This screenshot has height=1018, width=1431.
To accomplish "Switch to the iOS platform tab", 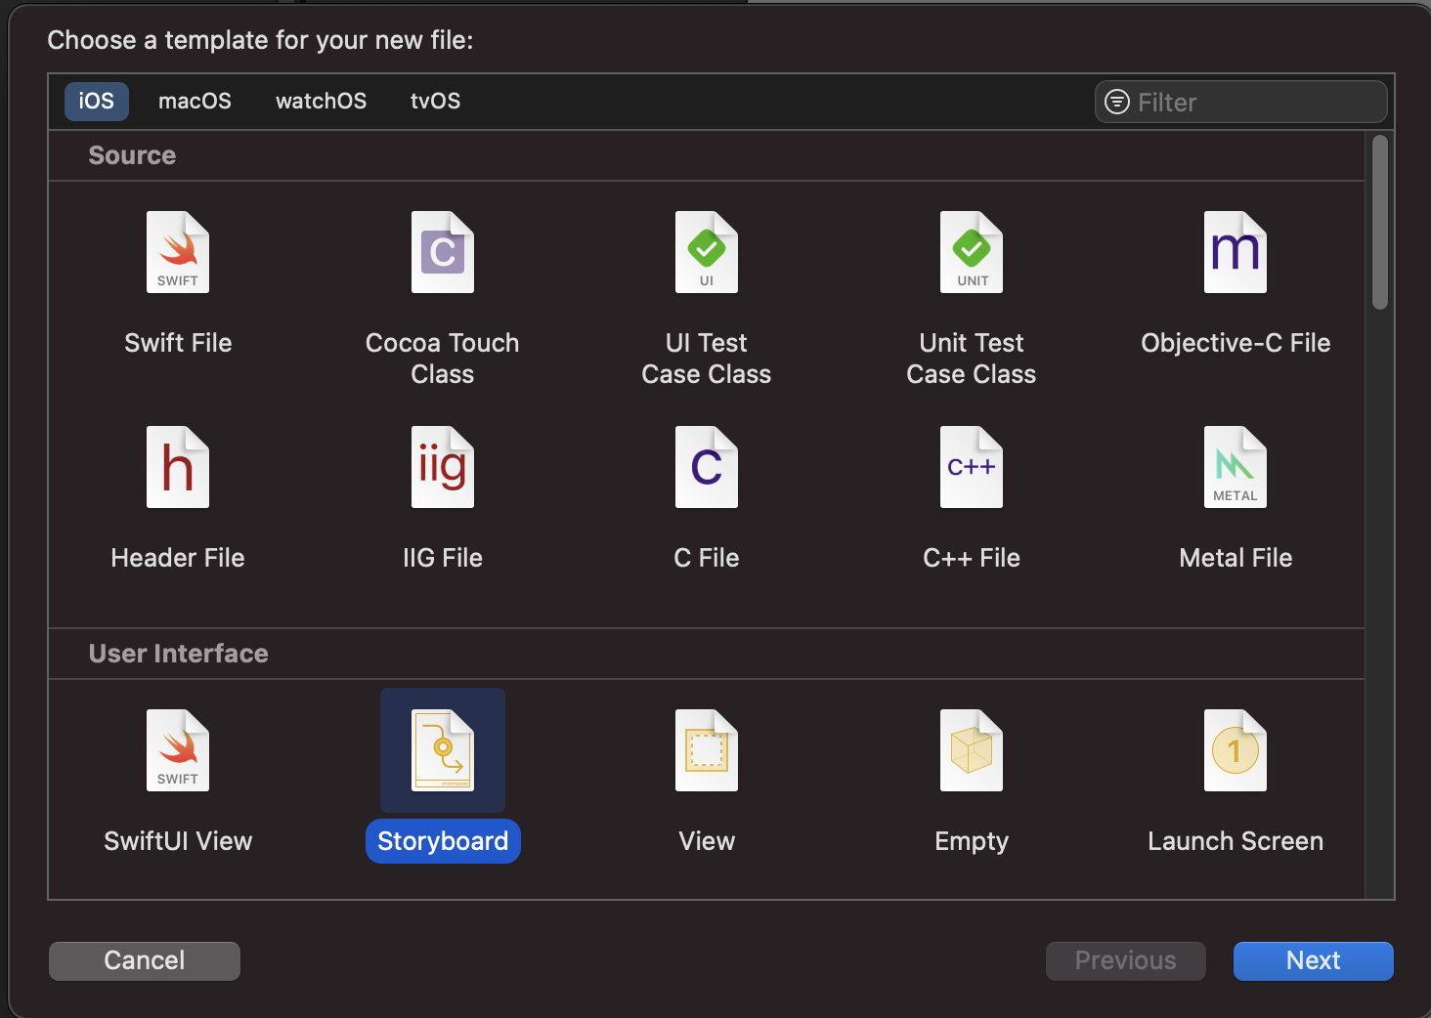I will (97, 102).
